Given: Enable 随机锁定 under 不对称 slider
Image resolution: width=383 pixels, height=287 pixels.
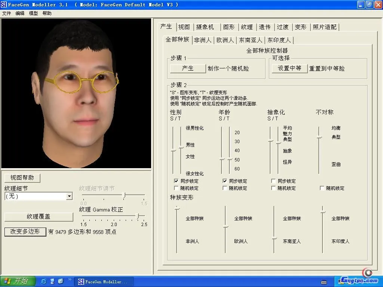Looking at the screenshot, I should tap(322, 188).
